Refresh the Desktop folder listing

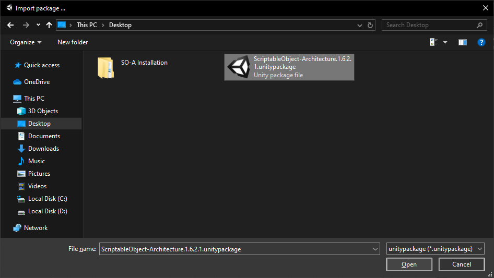(370, 25)
